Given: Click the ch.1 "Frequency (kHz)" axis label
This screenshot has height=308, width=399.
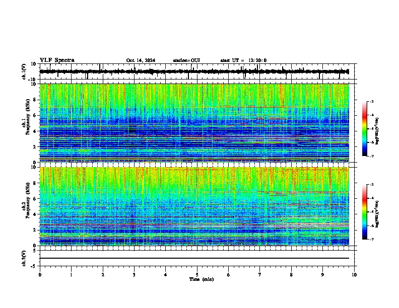Looking at the screenshot, I should tap(28, 117).
